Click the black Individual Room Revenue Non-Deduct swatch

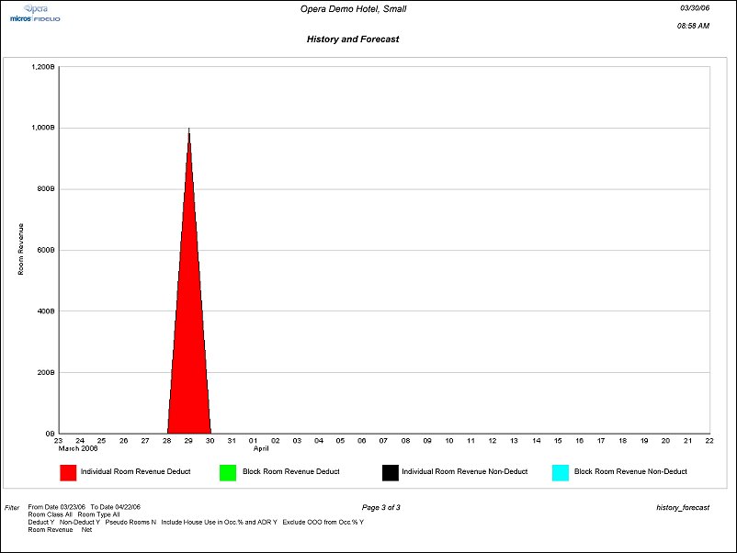point(390,472)
